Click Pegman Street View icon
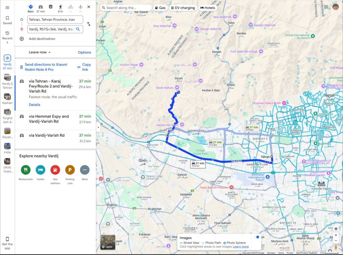Viewport: 343px width, 255px height. point(336,247)
